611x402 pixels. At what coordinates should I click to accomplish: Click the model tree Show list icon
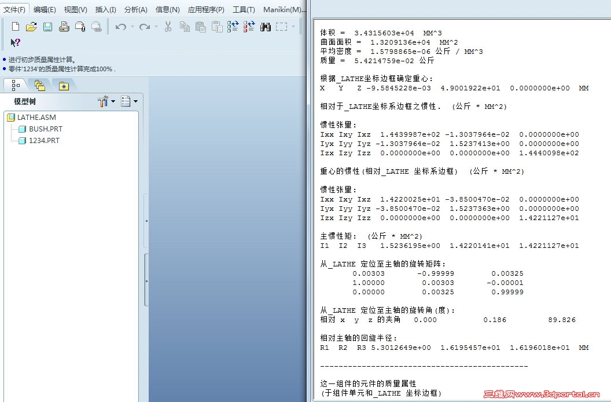click(x=126, y=101)
